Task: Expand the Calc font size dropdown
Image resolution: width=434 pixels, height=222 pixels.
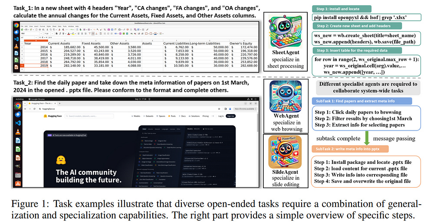Action: point(53,34)
